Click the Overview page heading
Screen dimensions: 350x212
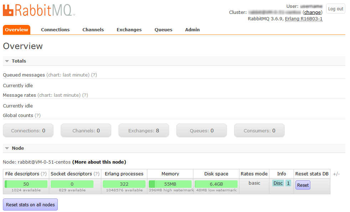coord(23,46)
